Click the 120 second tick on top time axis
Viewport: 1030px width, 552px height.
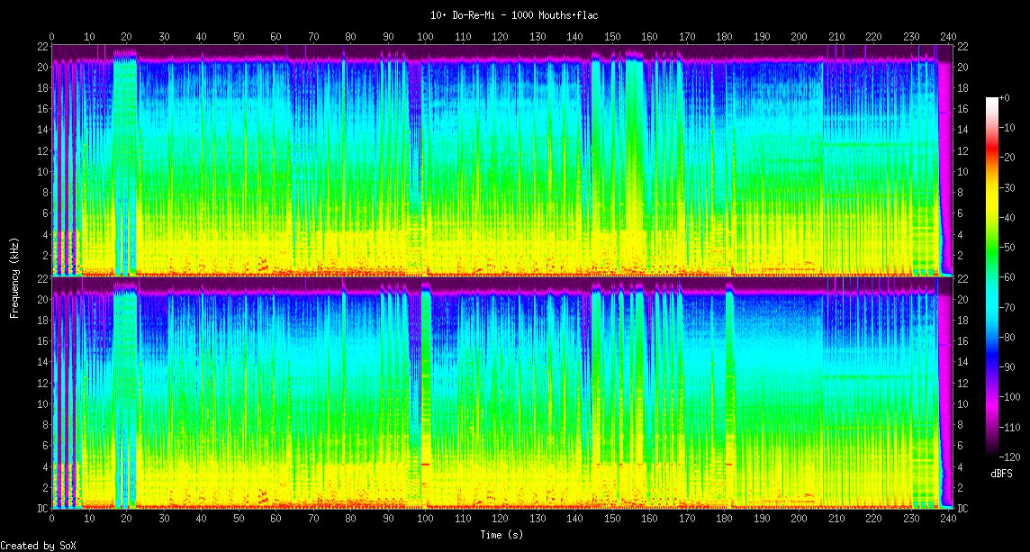tap(500, 37)
